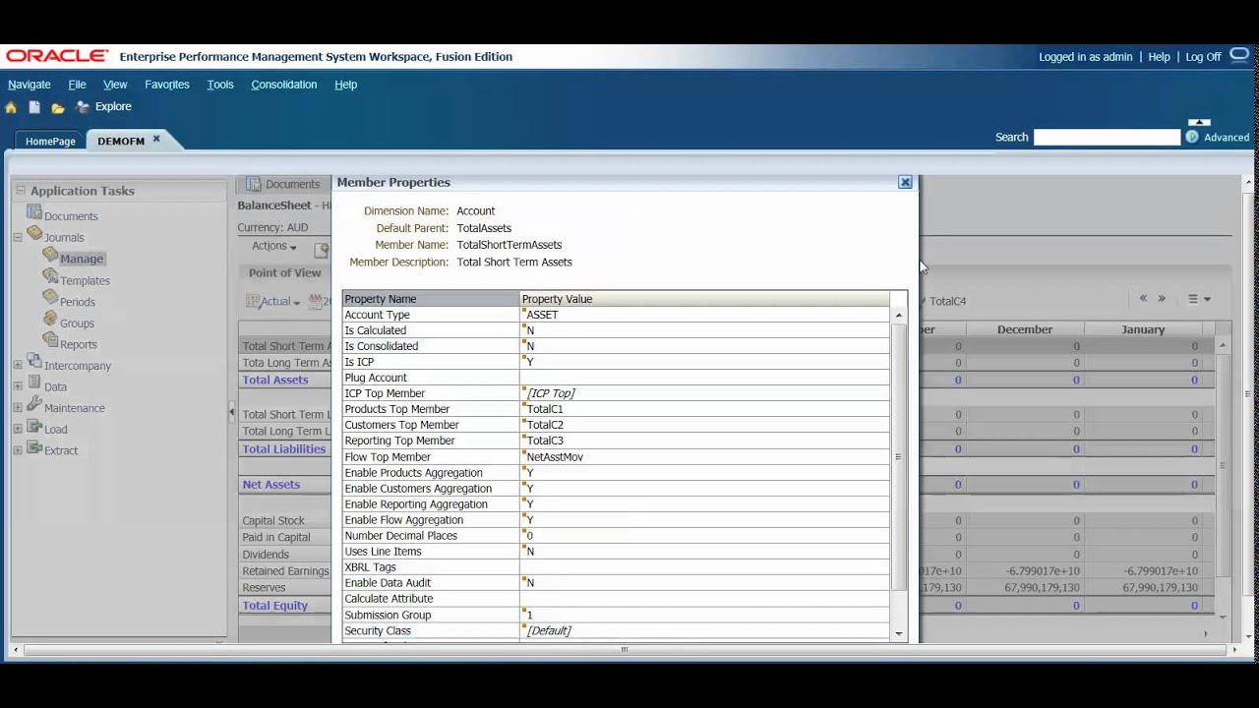The width and height of the screenshot is (1259, 708).
Task: Click the Maintenance wrench icon
Action: pyautogui.click(x=34, y=405)
